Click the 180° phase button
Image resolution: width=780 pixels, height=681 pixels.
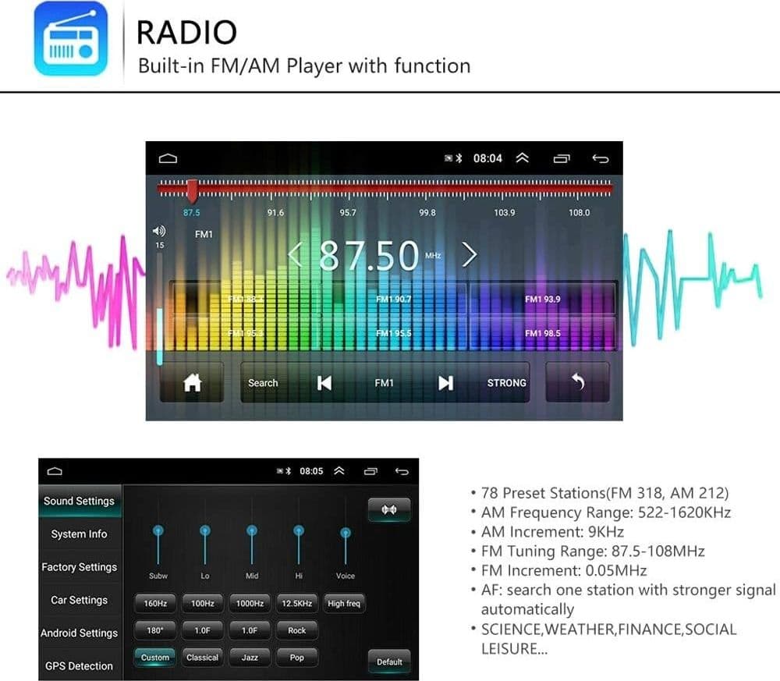[x=155, y=630]
